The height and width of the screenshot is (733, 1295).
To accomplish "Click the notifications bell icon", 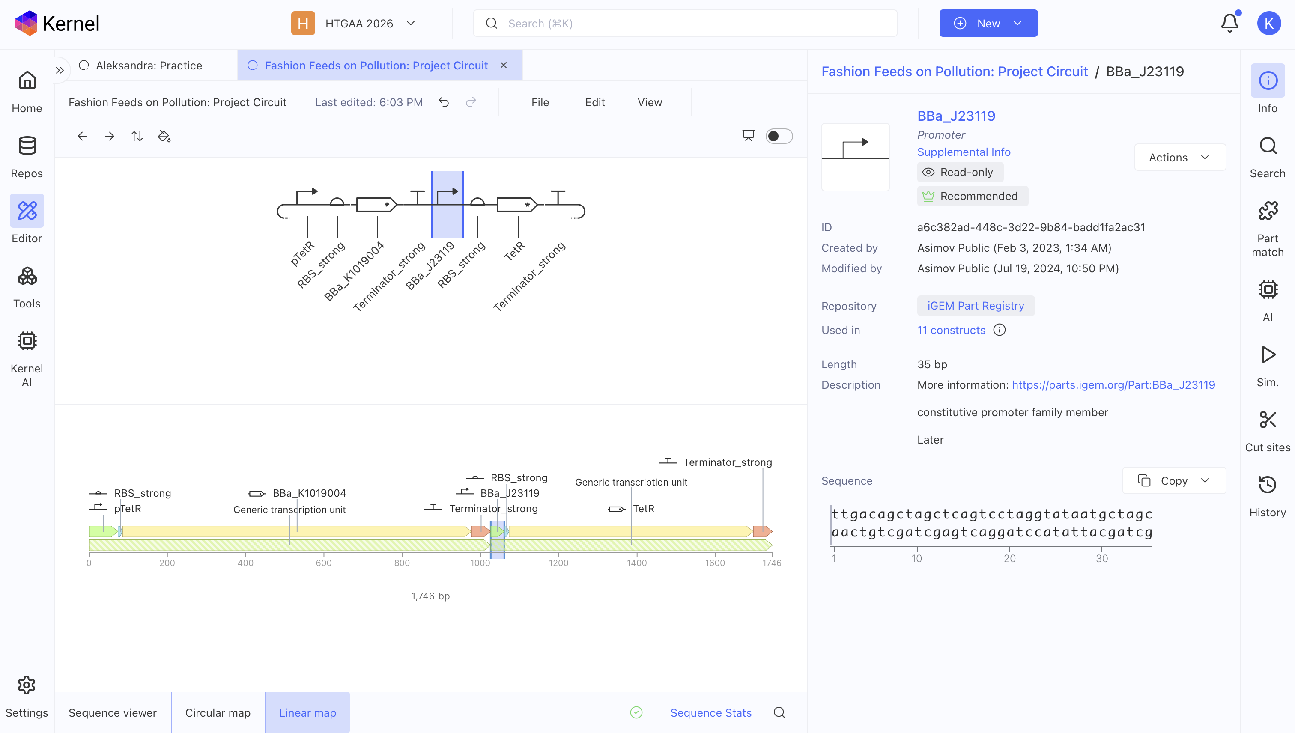I will (x=1229, y=23).
